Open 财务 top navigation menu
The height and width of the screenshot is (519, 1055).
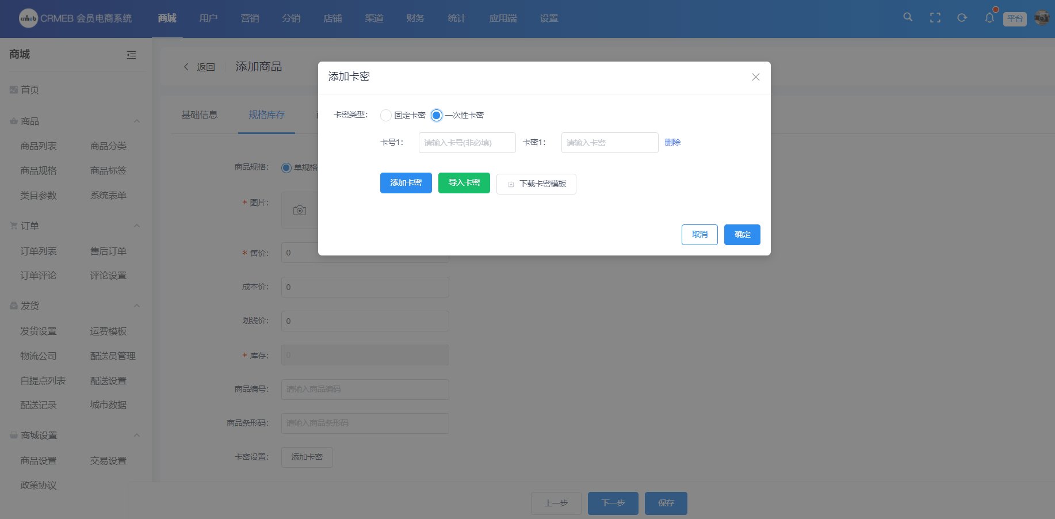tap(415, 18)
